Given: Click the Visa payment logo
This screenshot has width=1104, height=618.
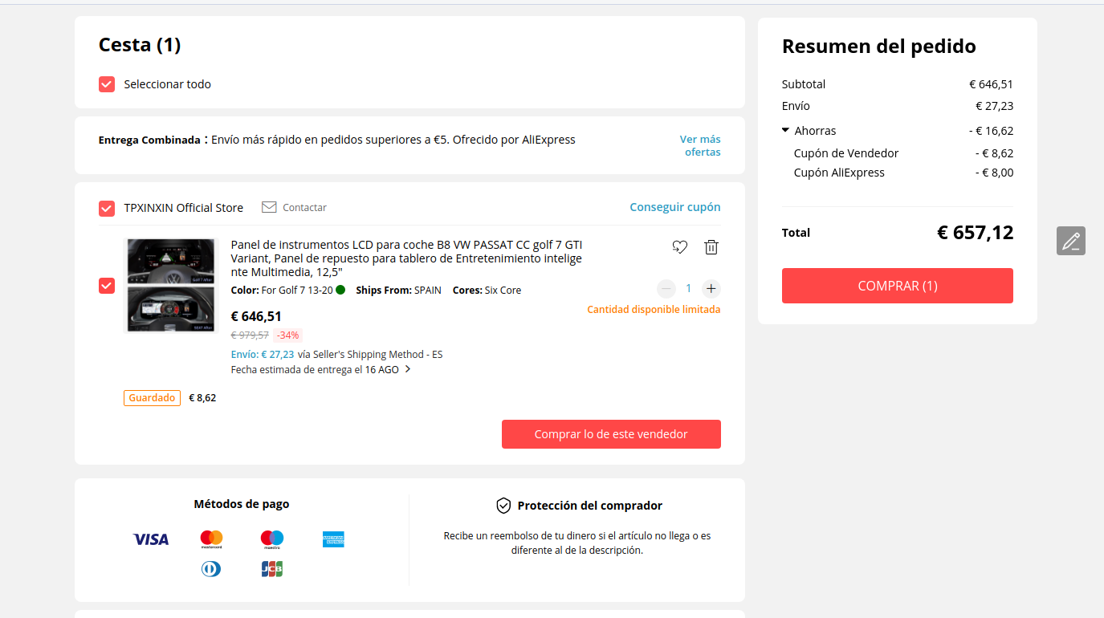Looking at the screenshot, I should (x=151, y=539).
